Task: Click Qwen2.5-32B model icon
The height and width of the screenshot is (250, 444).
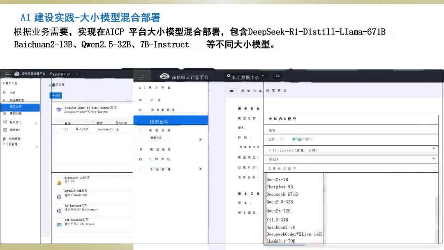Action: [59, 197]
